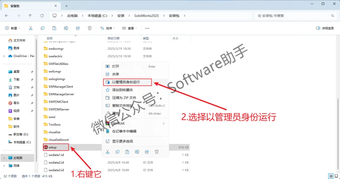The image size is (340, 179).
Task: Refresh the current folder
Action: point(42,16)
